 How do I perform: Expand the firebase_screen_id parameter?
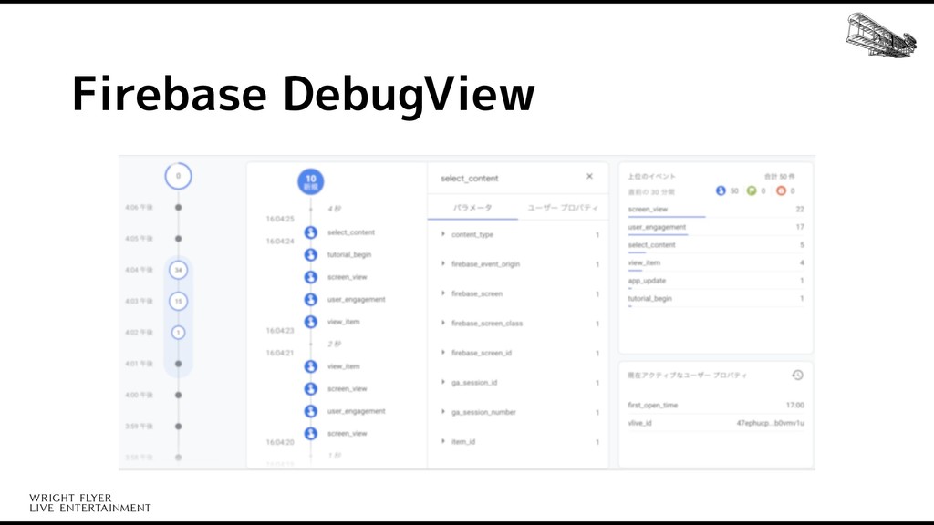(x=443, y=353)
